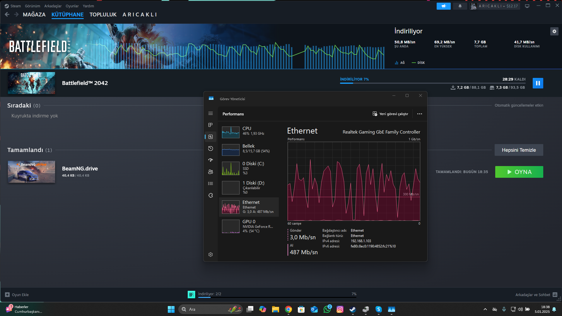Toggle Task Manager hamburger navigation menu

click(x=211, y=113)
